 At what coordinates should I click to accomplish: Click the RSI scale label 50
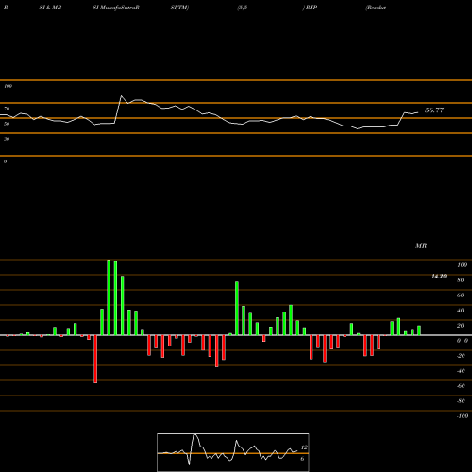click(x=7, y=124)
